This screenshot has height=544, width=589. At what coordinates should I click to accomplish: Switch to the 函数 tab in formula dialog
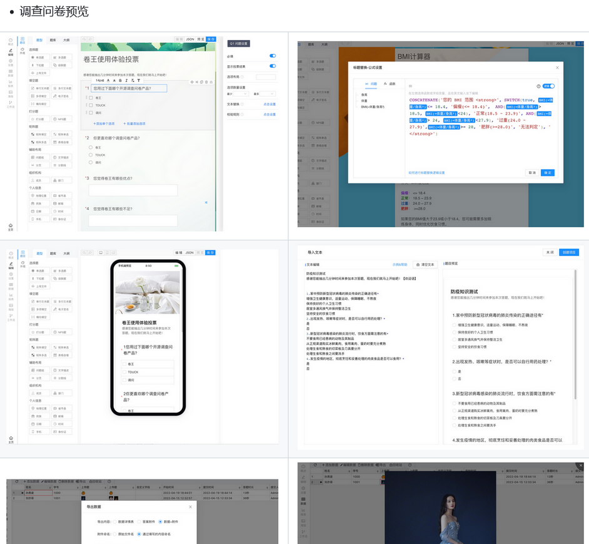click(390, 83)
